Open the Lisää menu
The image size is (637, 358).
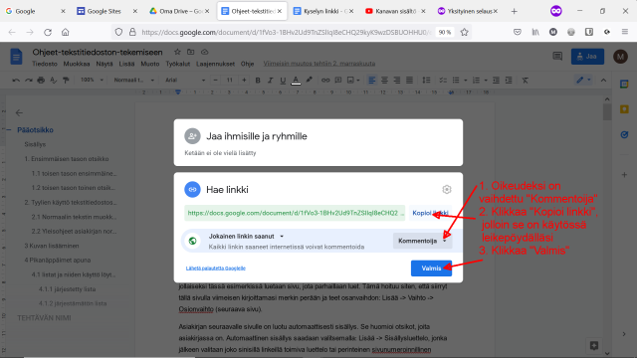point(126,64)
